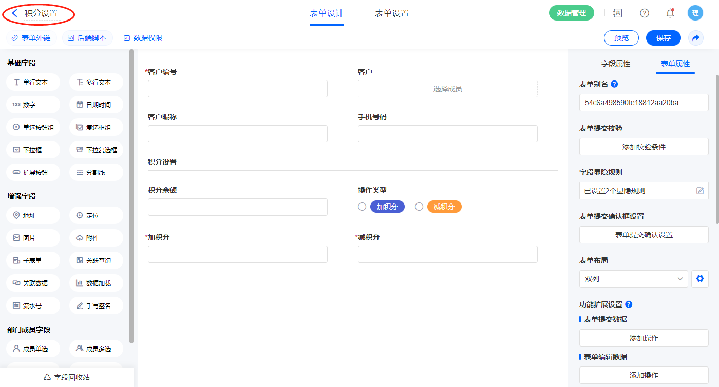Viewport: 719px width, 387px height.
Task: Select the 减积分 radio option
Action: (419, 207)
